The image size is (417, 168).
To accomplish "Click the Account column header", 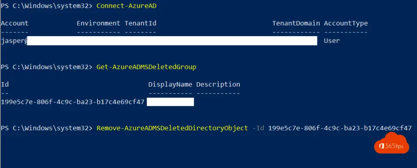I will (15, 23).
